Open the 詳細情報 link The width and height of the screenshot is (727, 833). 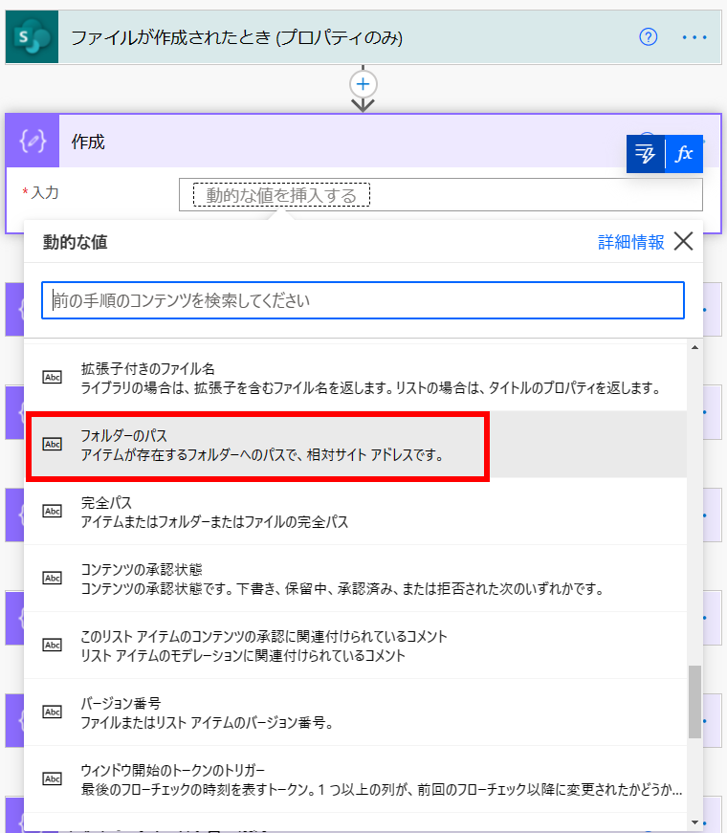pyautogui.click(x=630, y=242)
